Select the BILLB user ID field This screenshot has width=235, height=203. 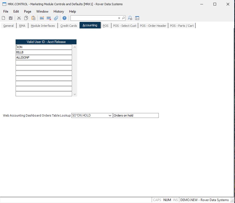[44, 52]
